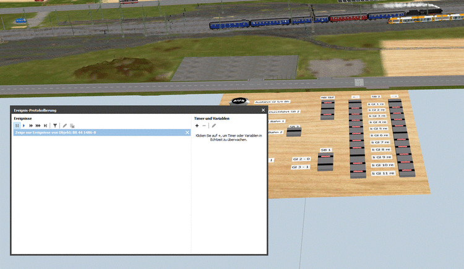Click the 'li Gl 9 re' label
This screenshot has height=269, width=464.
pyautogui.click(x=382, y=157)
